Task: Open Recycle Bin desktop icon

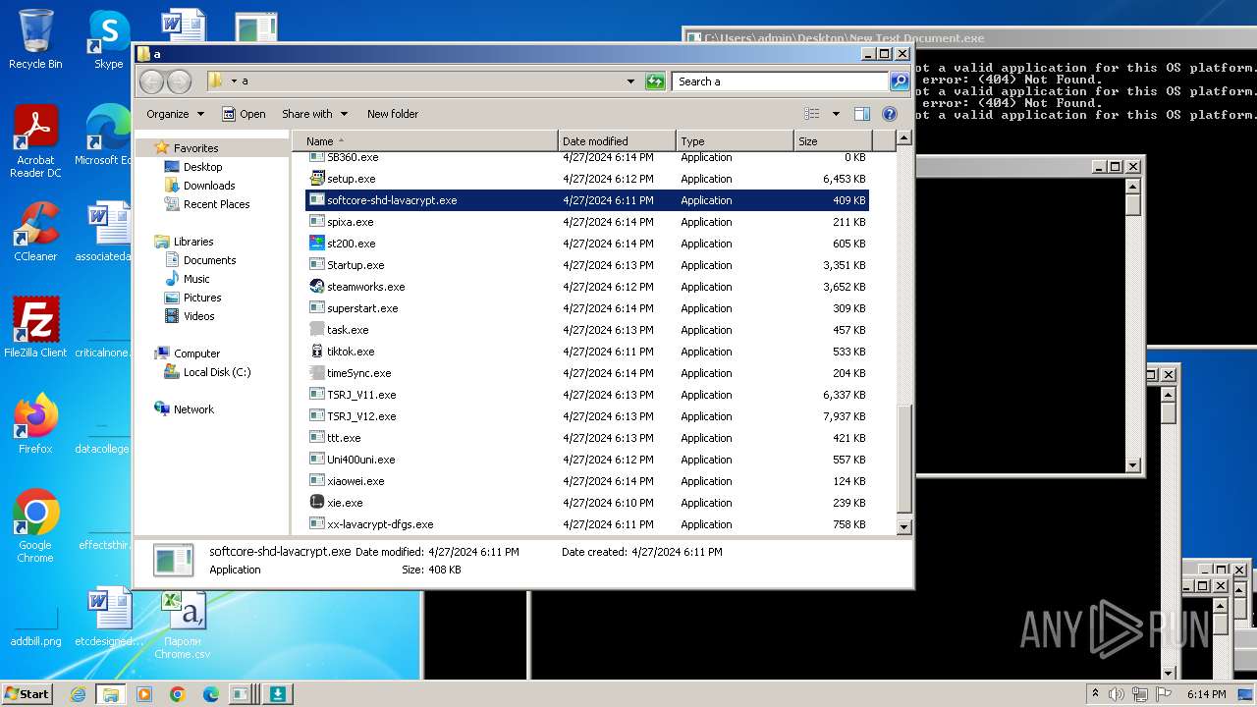Action: pos(35,39)
